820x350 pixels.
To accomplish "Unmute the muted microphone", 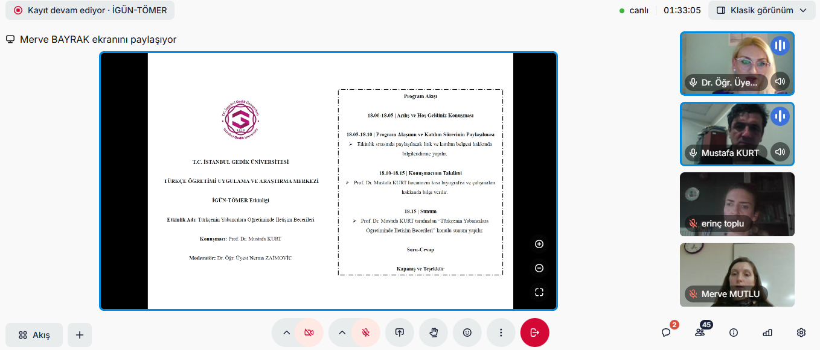I will coord(366,333).
